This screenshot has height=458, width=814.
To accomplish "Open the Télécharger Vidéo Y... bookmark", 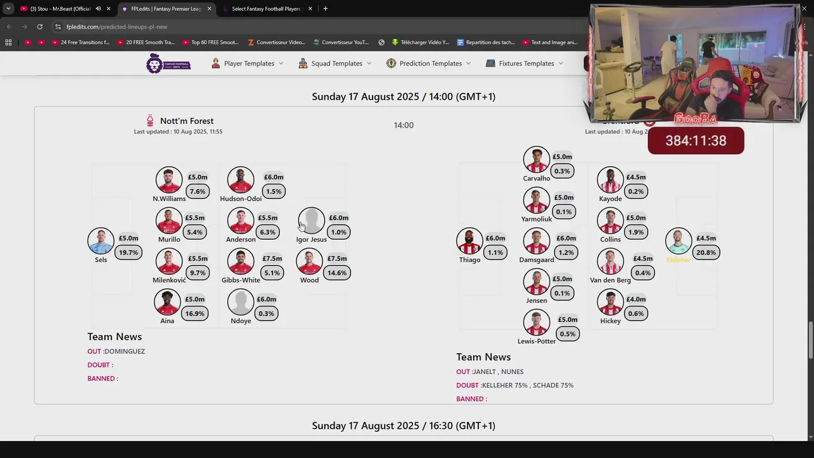I will click(420, 43).
